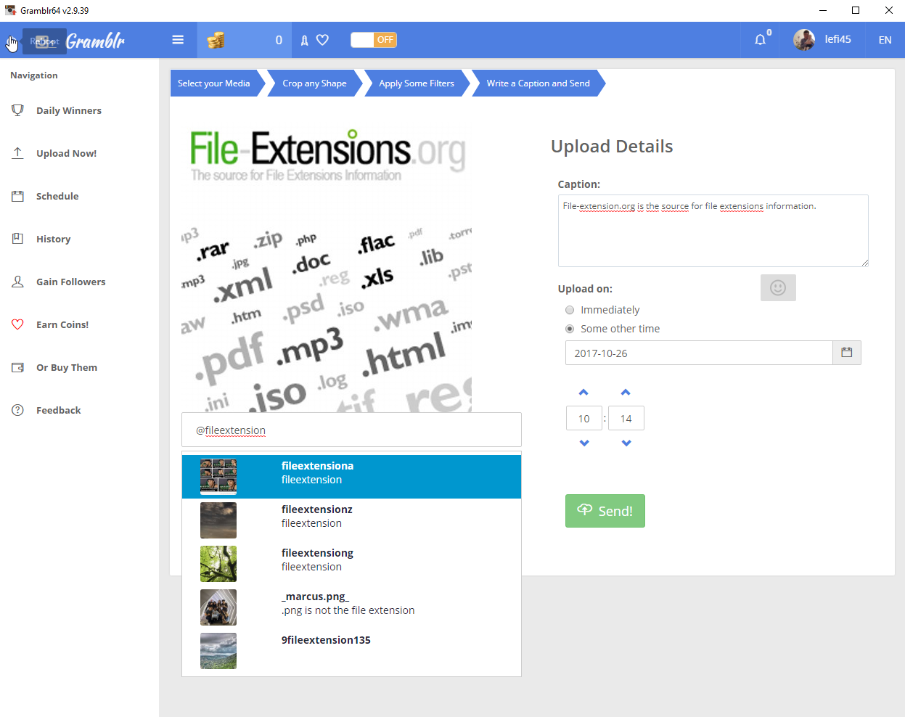Select the Immediately upload option
Viewport: 905px width, 717px height.
click(570, 310)
